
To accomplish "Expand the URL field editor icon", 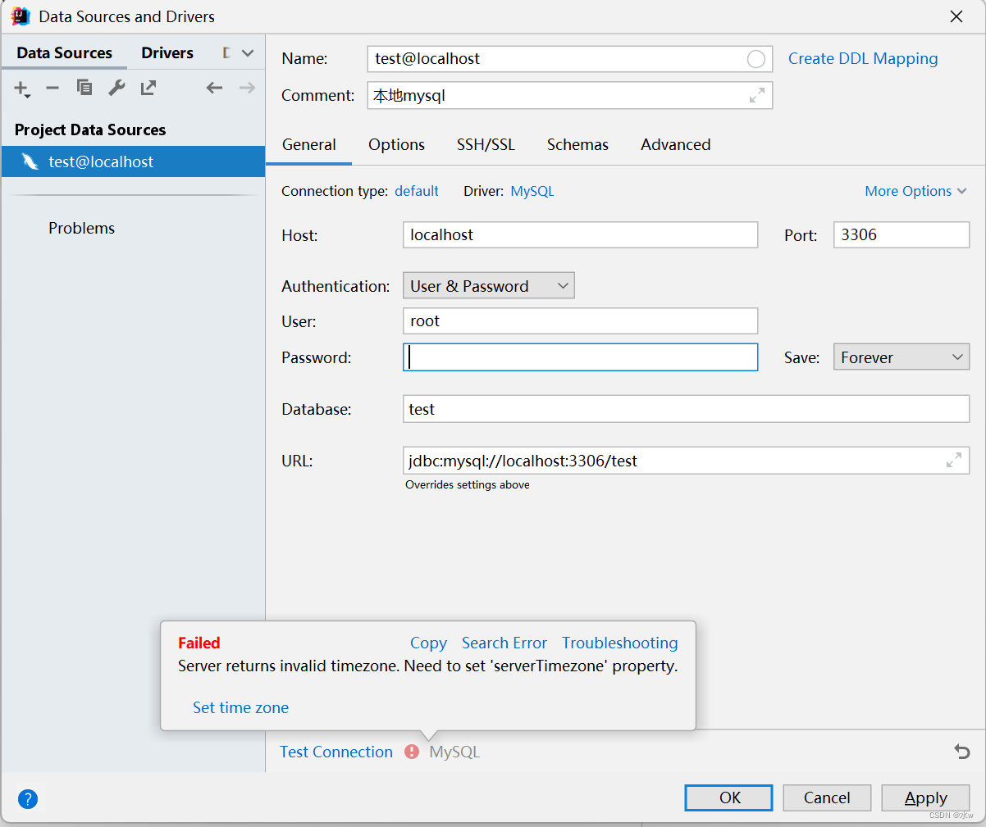I will (953, 461).
